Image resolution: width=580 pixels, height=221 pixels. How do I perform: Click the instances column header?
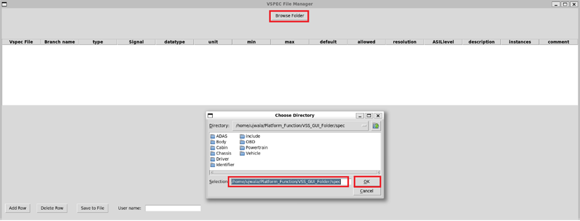[520, 42]
